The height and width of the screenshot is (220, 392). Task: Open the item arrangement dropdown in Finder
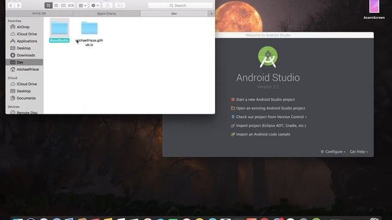pos(83,5)
